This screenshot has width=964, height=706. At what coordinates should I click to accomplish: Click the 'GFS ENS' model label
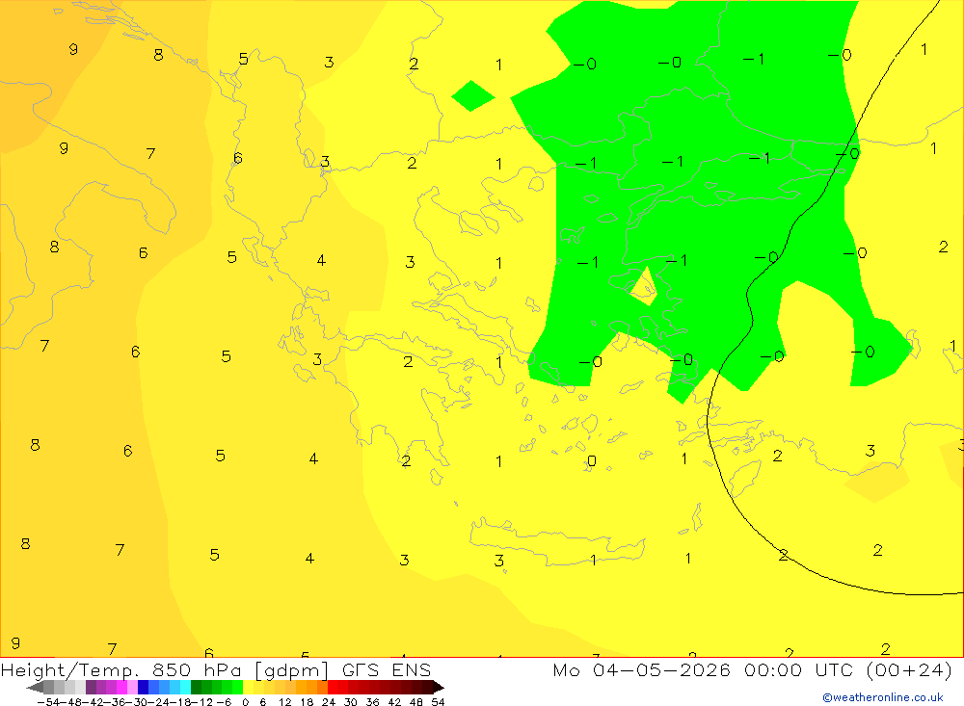387,669
